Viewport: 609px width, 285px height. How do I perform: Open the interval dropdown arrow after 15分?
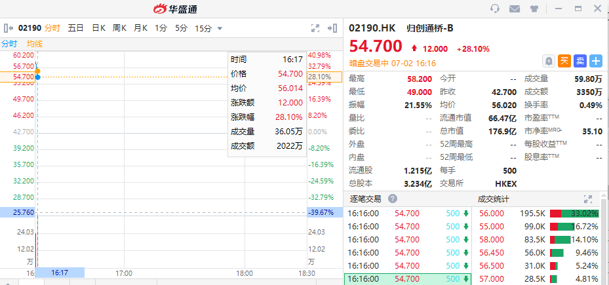coord(220,28)
